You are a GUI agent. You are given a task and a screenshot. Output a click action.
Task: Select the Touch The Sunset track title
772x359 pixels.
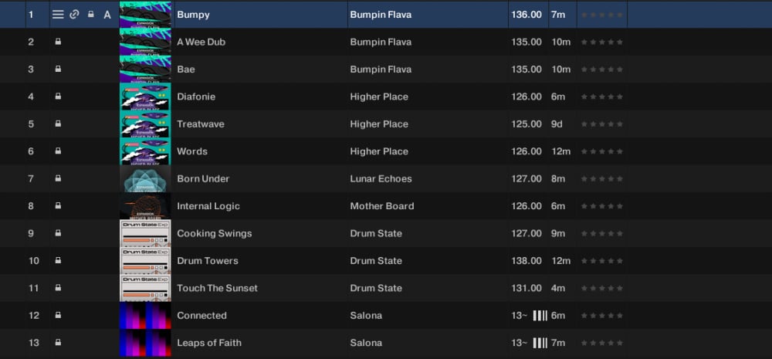(217, 288)
